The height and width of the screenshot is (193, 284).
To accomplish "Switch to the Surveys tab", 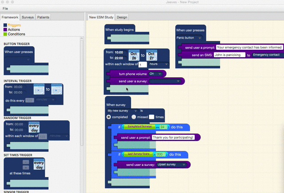I will [28, 17].
